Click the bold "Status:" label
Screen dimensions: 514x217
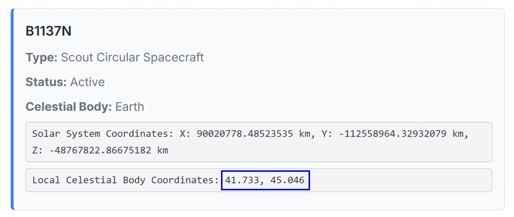[x=46, y=82]
